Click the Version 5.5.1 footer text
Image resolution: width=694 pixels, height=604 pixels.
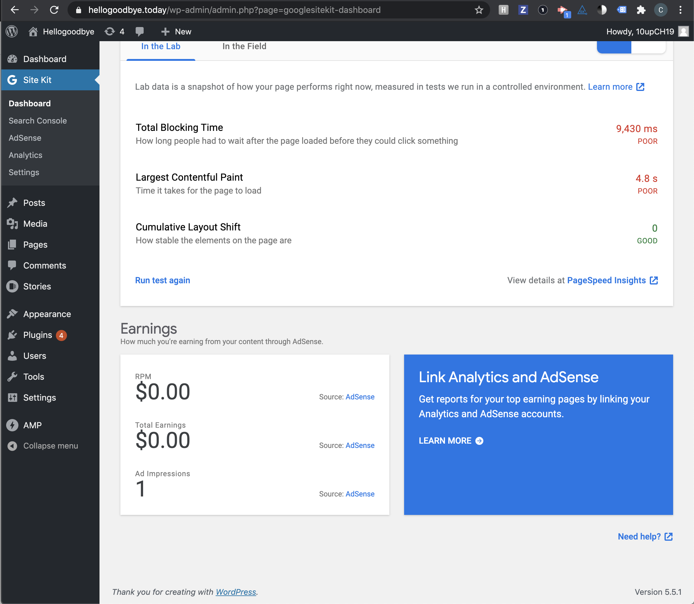click(658, 592)
